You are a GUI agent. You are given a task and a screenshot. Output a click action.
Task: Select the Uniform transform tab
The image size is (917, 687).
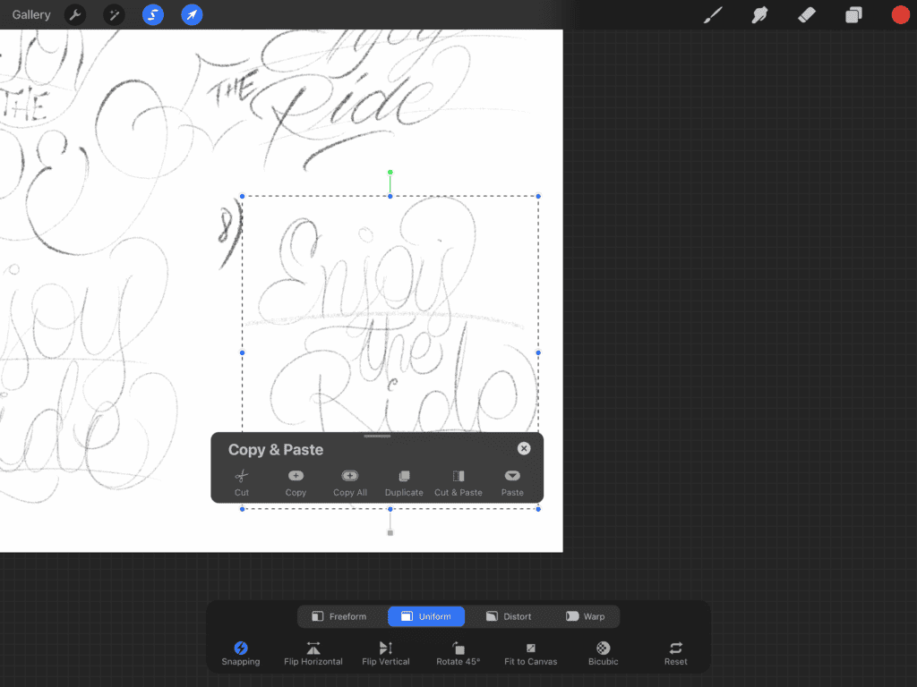426,616
